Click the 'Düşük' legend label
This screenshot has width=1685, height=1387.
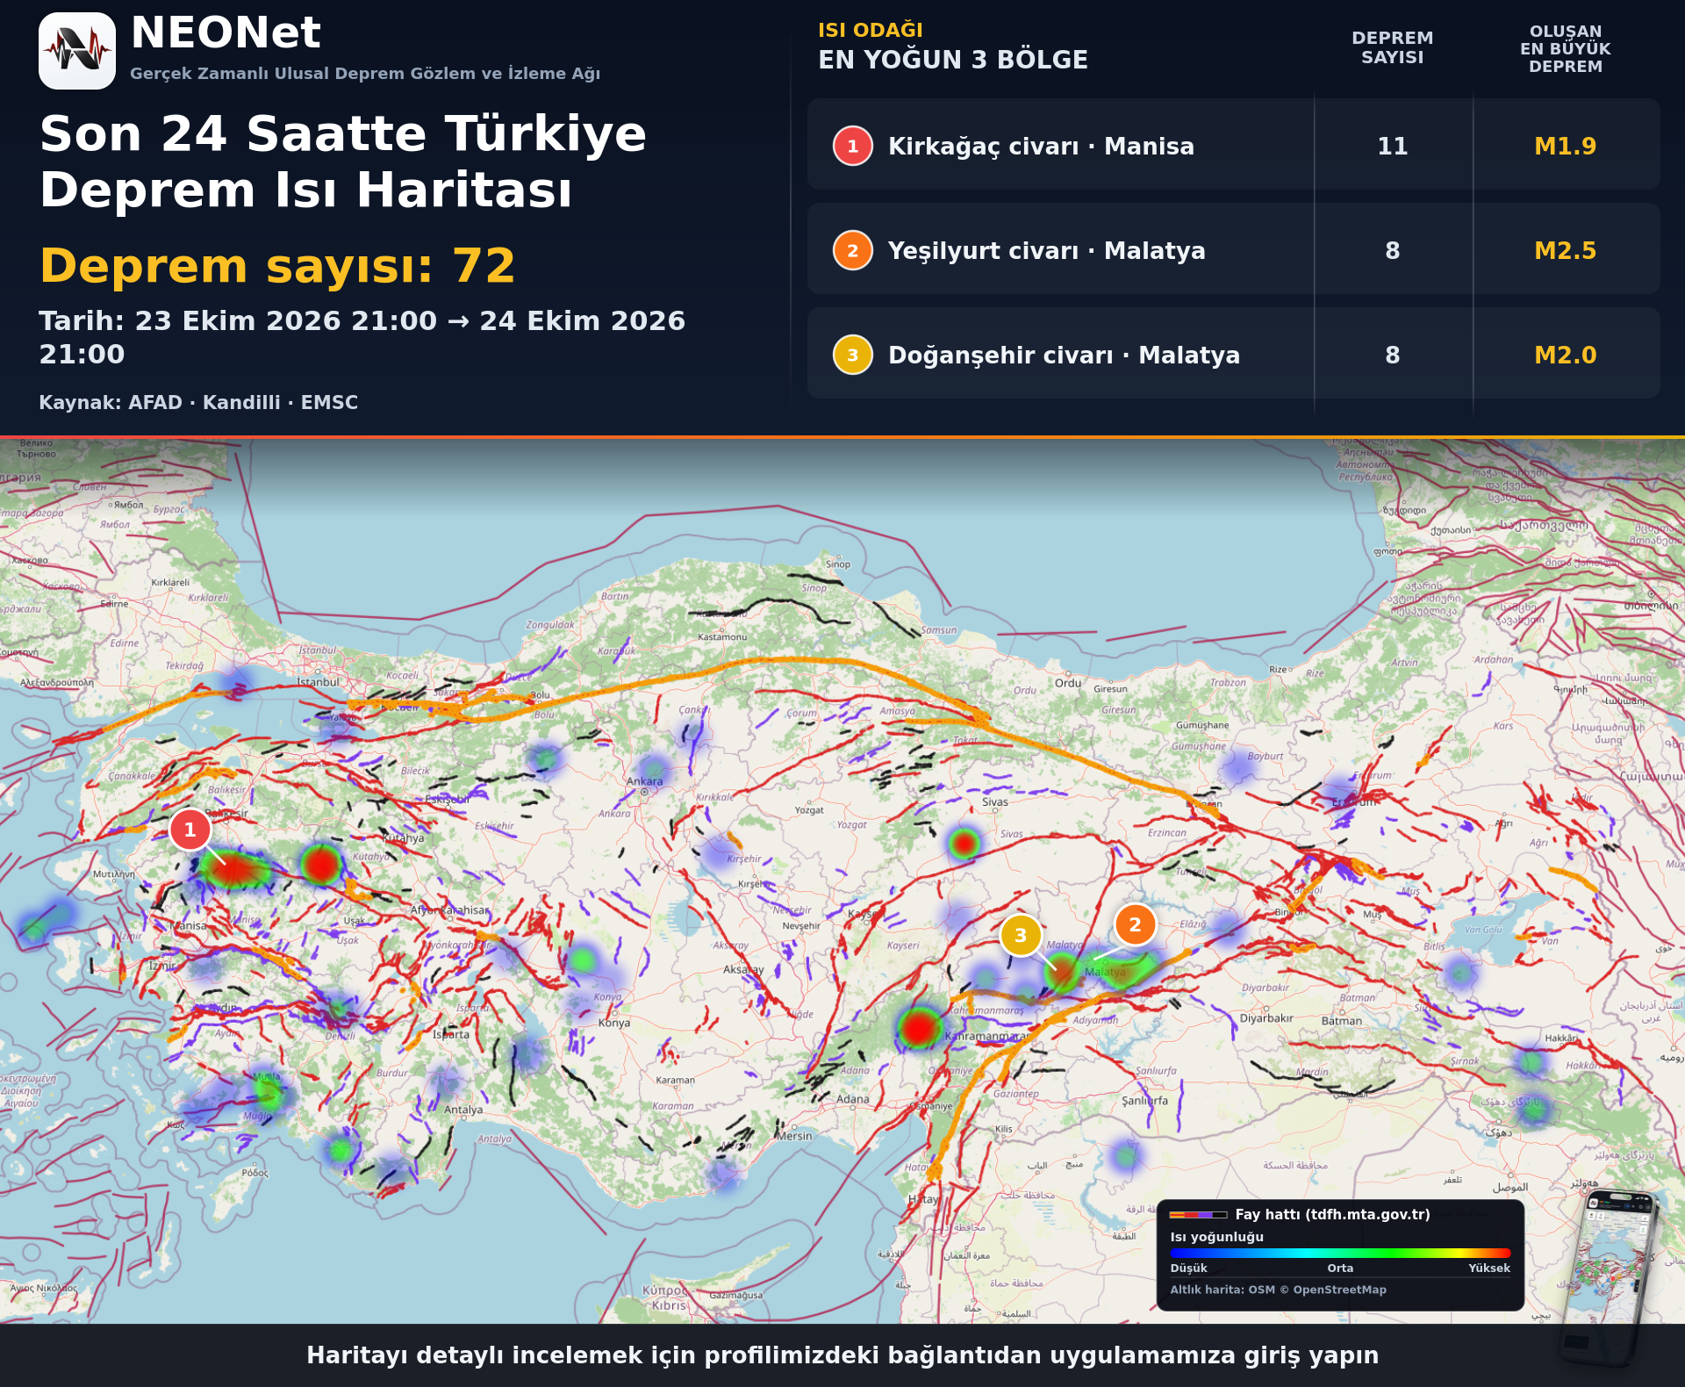coord(1188,1268)
